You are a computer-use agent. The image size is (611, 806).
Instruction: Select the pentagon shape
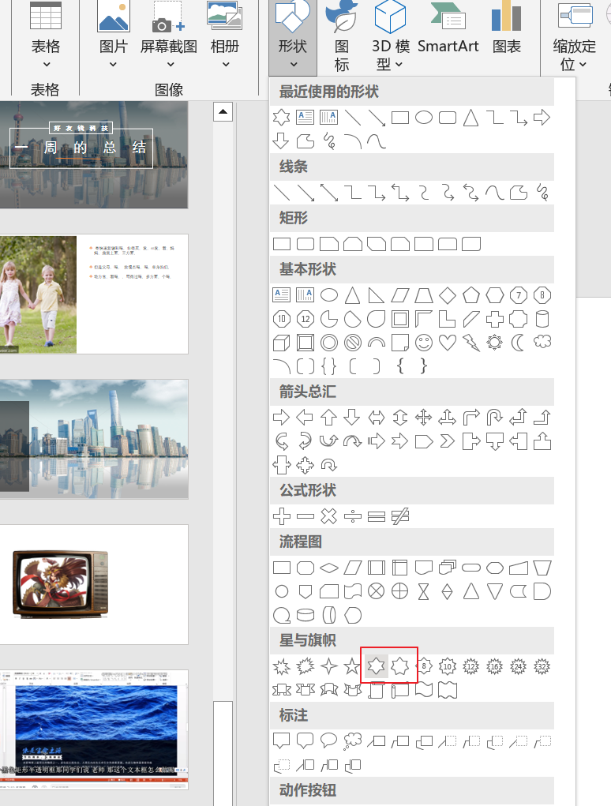click(471, 295)
